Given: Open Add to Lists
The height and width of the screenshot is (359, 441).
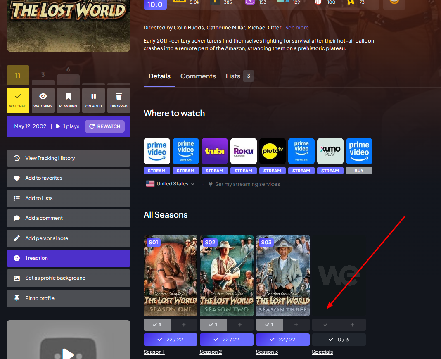Looking at the screenshot, I should tap(69, 198).
